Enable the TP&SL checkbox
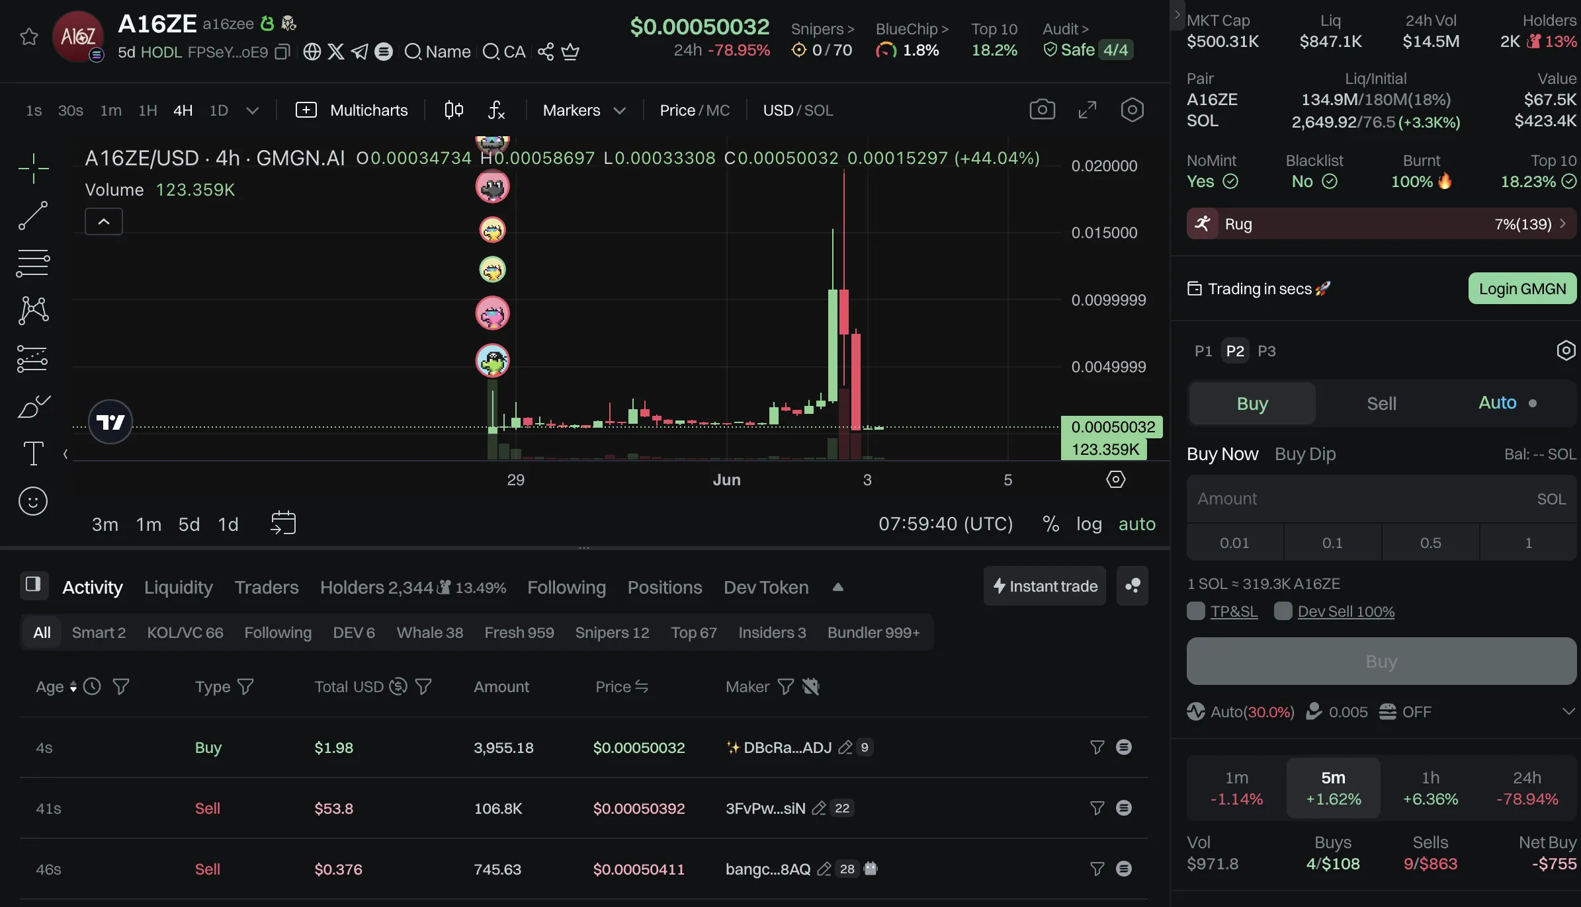Viewport: 1581px width, 907px height. click(x=1196, y=611)
